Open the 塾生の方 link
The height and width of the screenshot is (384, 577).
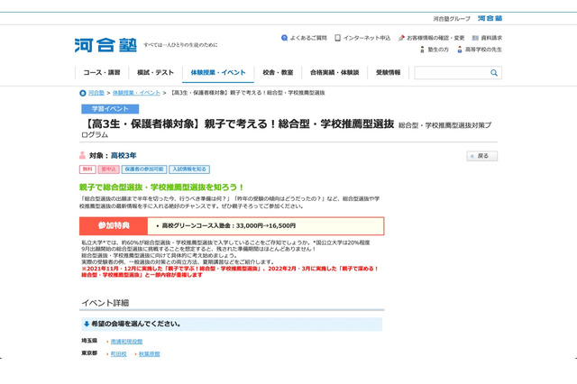438,50
